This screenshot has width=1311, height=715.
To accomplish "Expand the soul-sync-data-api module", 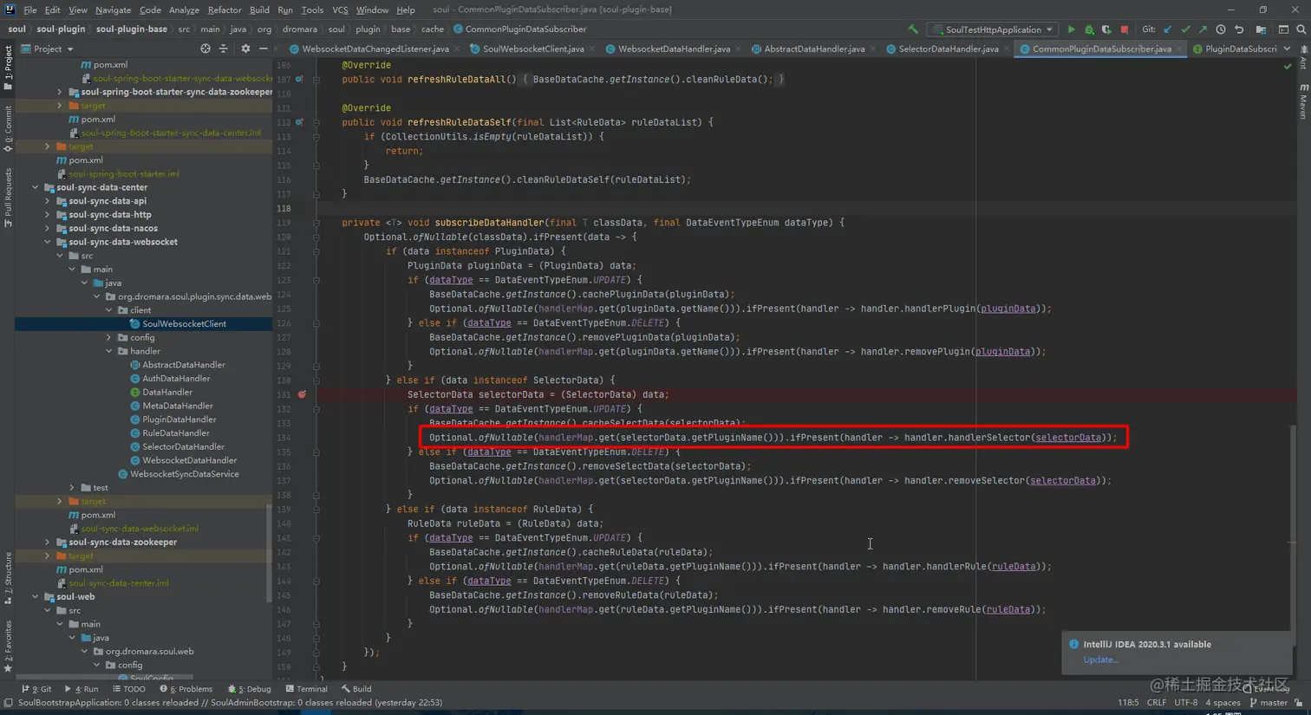I will click(48, 201).
